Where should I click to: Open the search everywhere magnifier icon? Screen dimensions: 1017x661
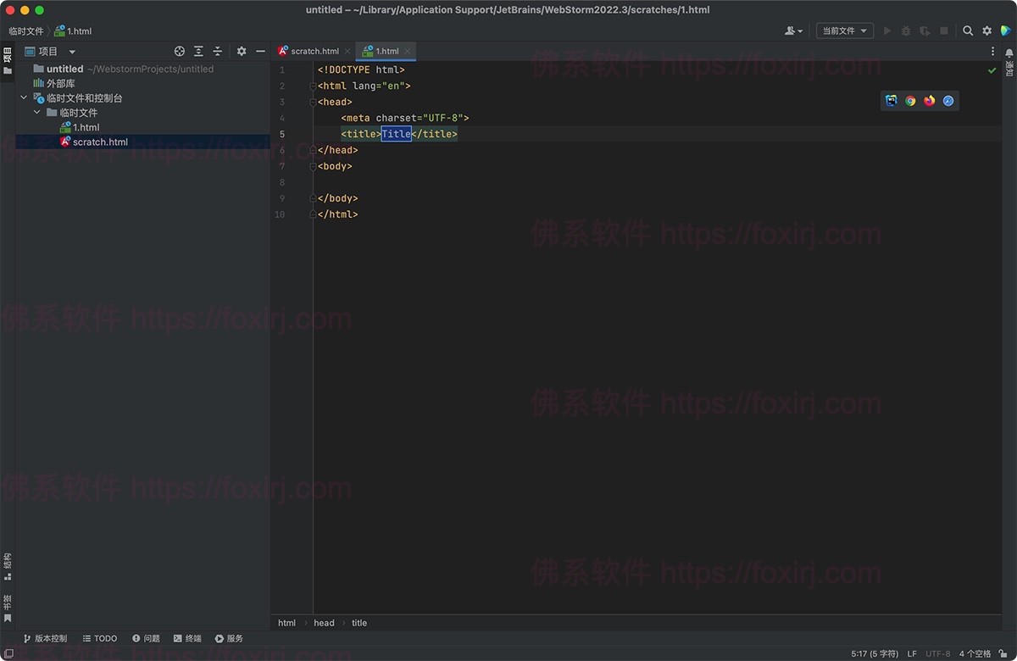point(969,31)
